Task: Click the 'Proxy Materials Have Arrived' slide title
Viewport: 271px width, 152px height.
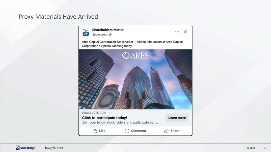Action: coord(58,17)
